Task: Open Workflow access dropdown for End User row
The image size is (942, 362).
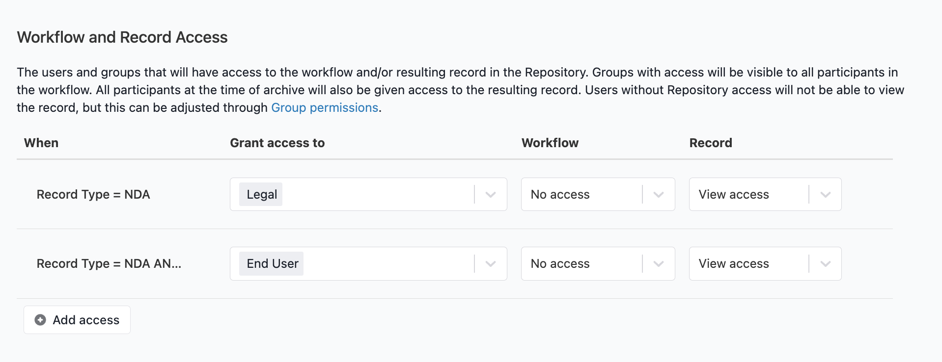Action: click(x=598, y=263)
